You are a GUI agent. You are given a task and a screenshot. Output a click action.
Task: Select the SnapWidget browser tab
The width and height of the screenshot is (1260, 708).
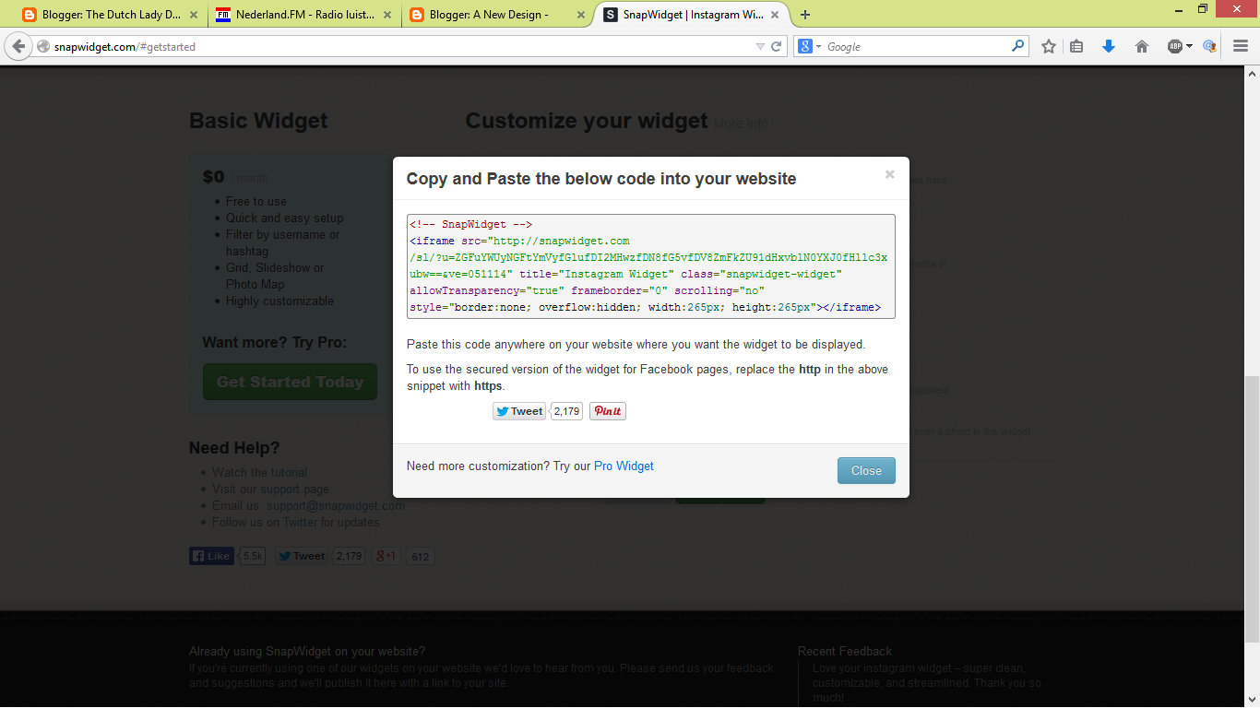(692, 15)
